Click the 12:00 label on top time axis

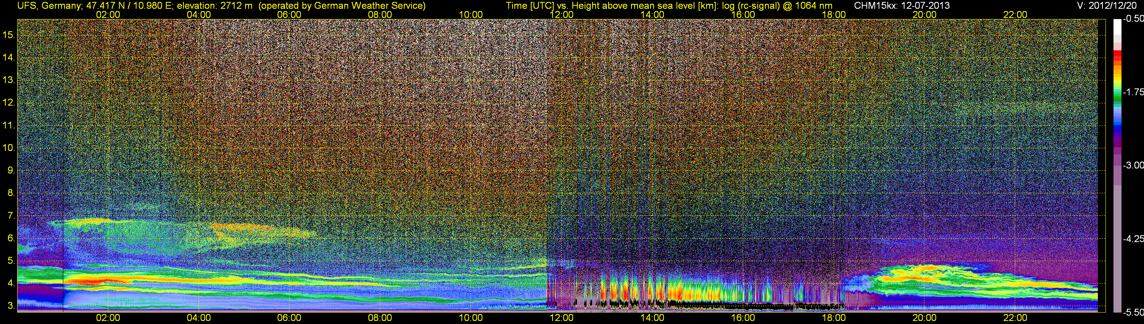click(x=561, y=14)
